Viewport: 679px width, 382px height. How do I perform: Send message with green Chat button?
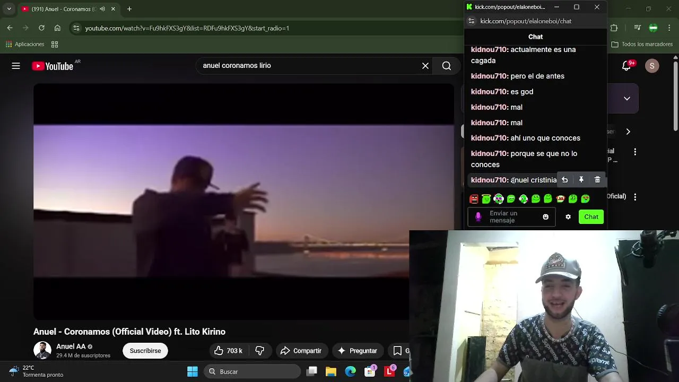tap(591, 217)
